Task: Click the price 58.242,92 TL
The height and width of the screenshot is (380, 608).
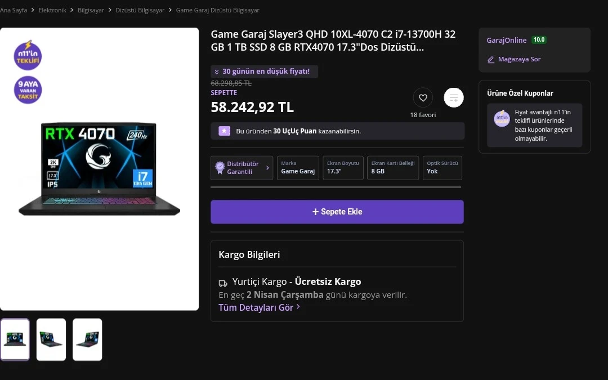Action: click(252, 107)
